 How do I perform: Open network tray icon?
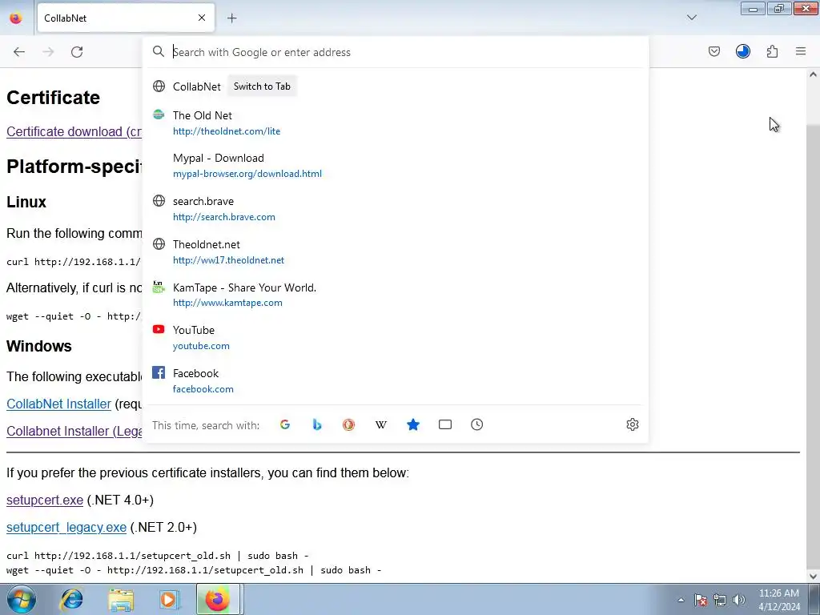click(x=720, y=600)
